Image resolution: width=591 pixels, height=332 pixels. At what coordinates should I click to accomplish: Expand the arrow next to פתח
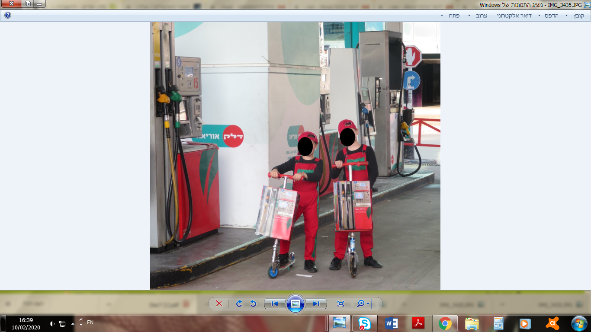click(x=442, y=16)
